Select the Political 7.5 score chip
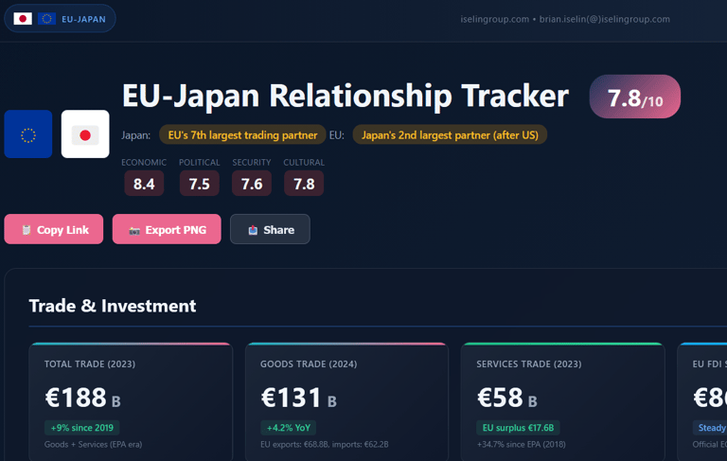The width and height of the screenshot is (727, 461). (199, 184)
